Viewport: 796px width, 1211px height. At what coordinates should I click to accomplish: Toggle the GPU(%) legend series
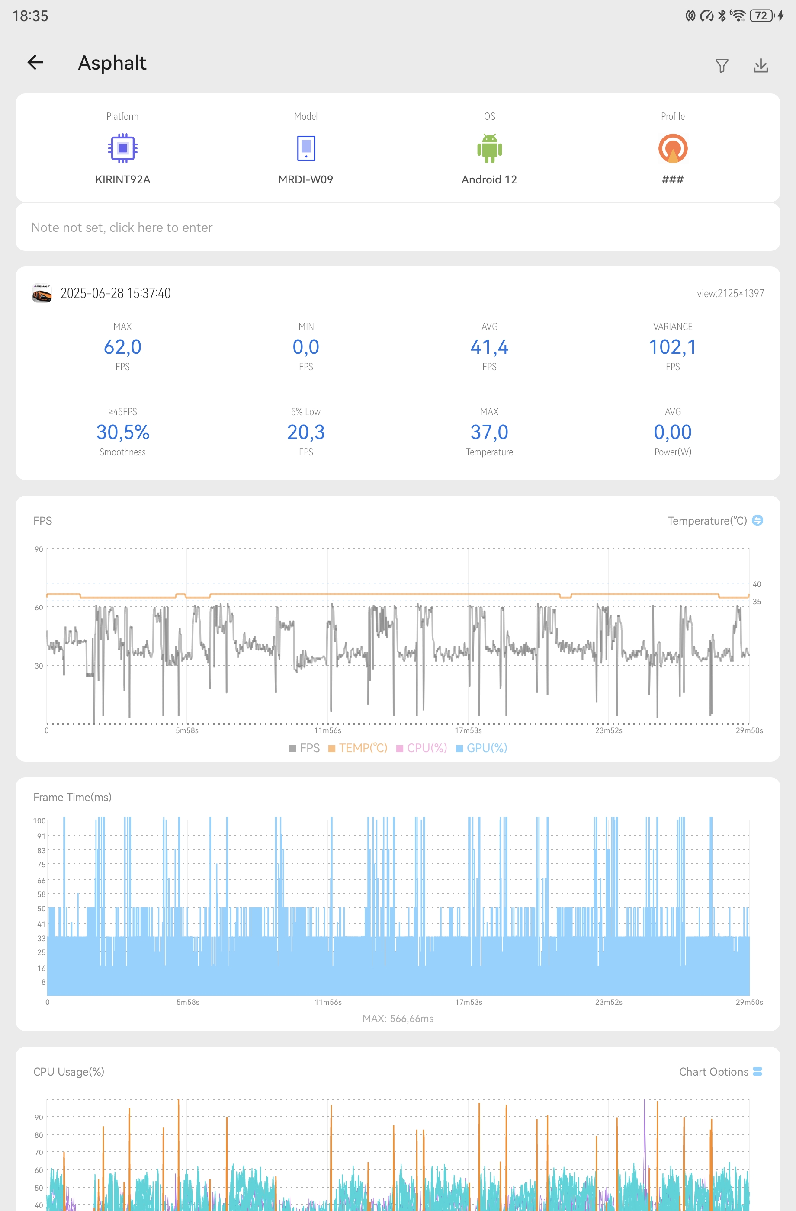point(481,748)
